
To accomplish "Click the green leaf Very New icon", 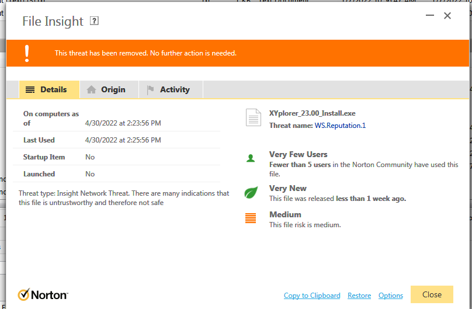I will [x=251, y=193].
